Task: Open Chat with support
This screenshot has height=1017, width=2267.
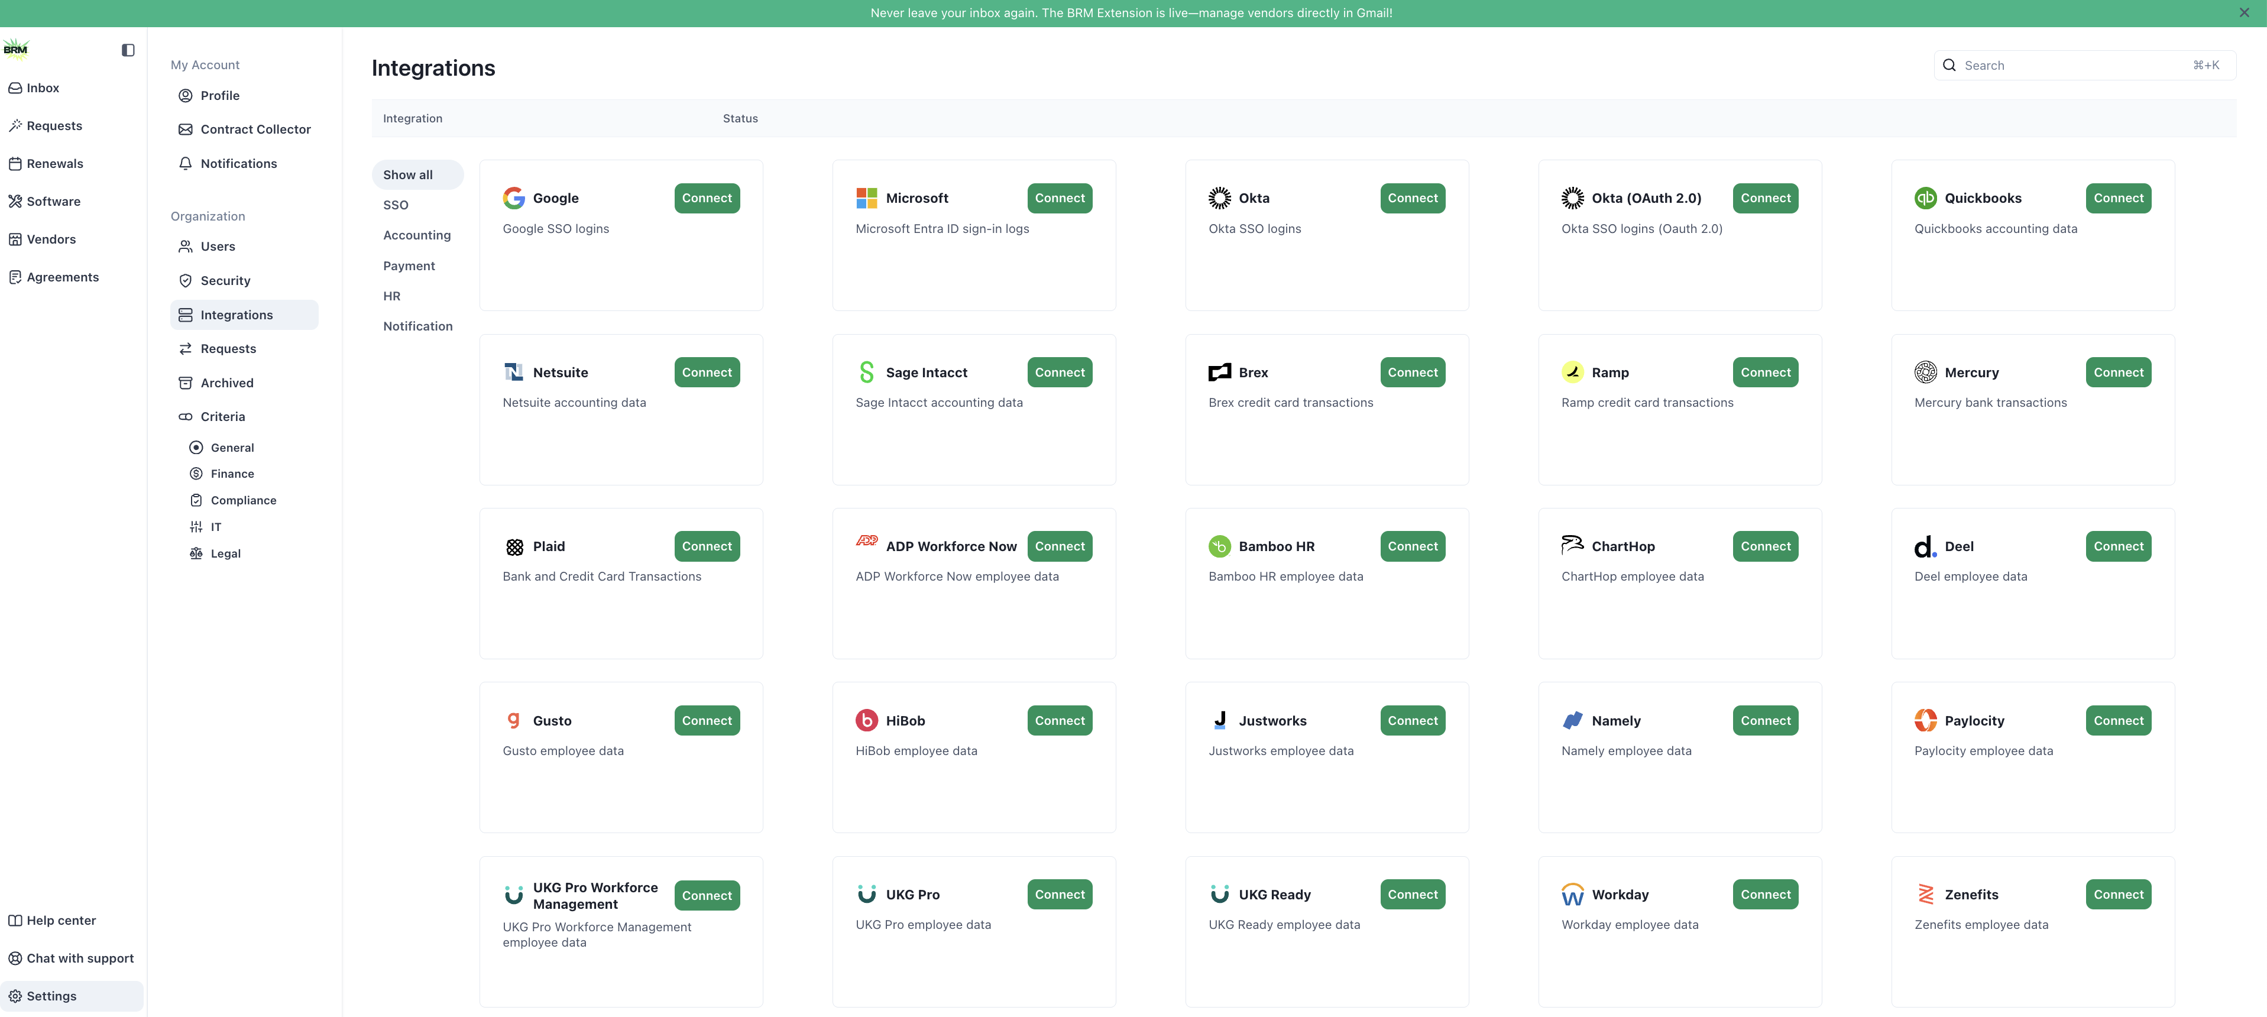Action: [x=79, y=958]
